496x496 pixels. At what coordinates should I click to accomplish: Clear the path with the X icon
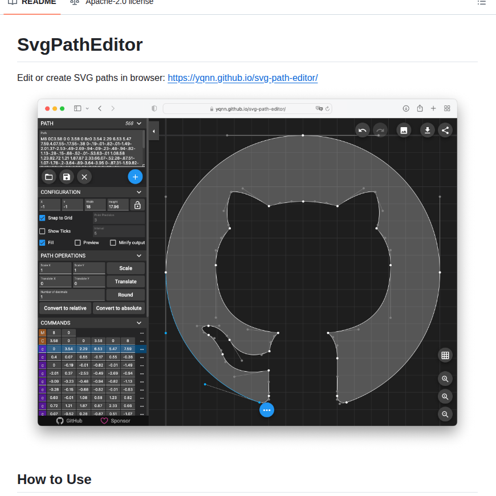pyautogui.click(x=84, y=177)
